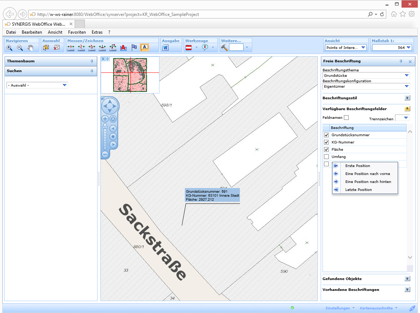This screenshot has width=420, height=313.
Task: Click the Kartenausschnitte link
Action: click(376, 308)
